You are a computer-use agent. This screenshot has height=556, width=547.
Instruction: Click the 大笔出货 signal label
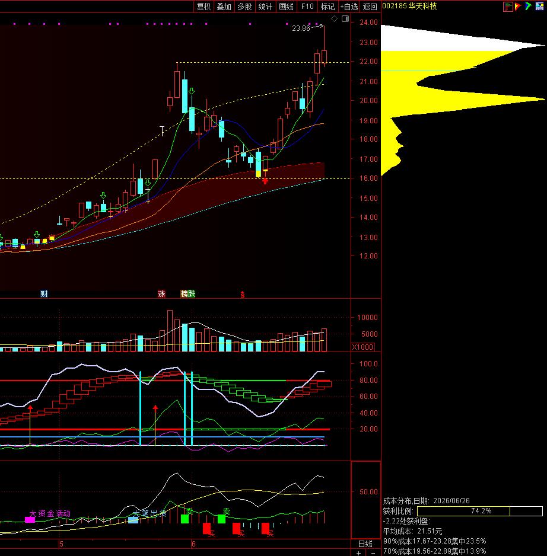click(150, 513)
